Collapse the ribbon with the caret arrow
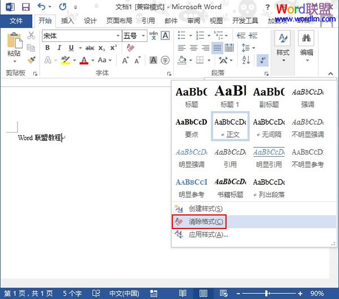Image resolution: width=339 pixels, height=299 pixels. [331, 73]
